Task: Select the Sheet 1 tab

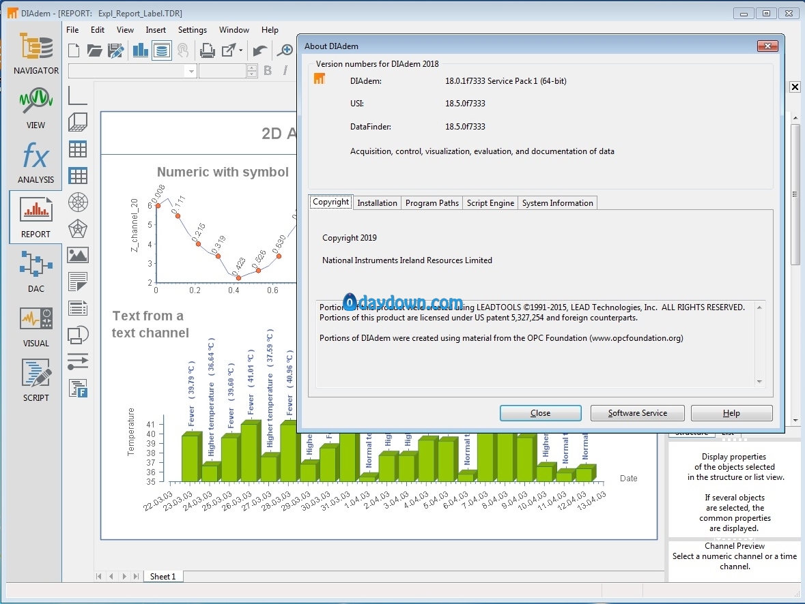Action: point(163,576)
